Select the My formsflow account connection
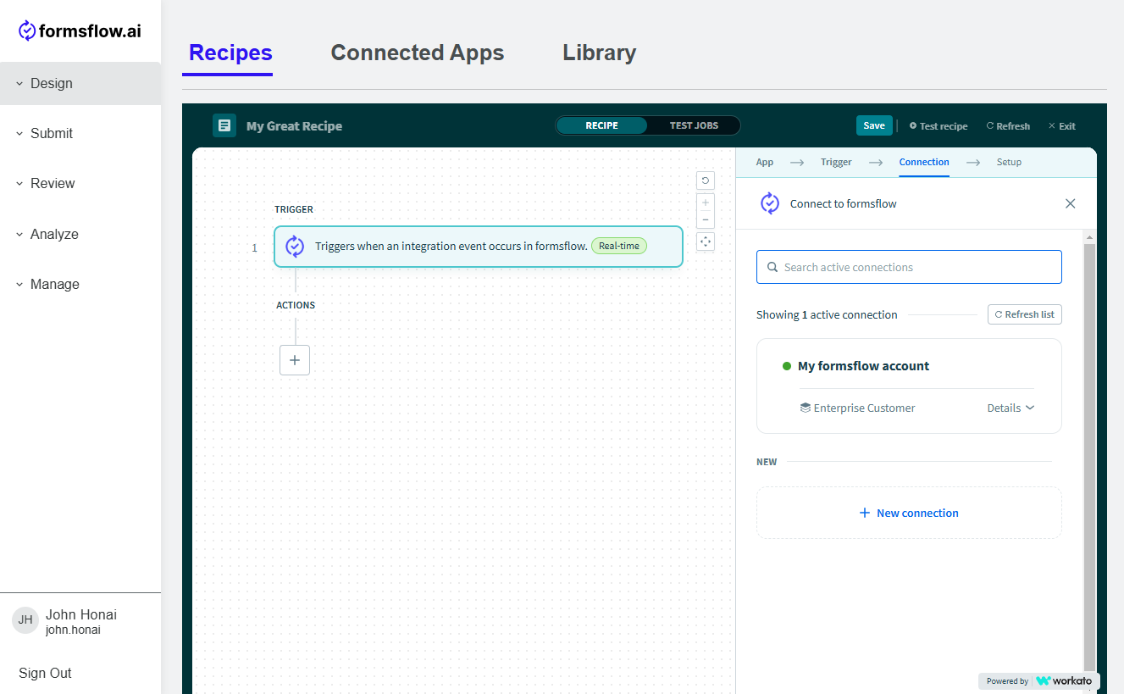Viewport: 1124px width, 694px height. tap(909, 386)
